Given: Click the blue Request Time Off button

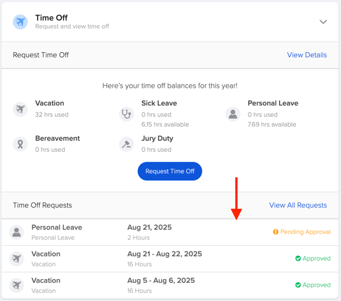Looking at the screenshot, I should tap(170, 171).
